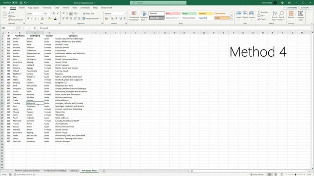Click the Percent Style icon
The image size is (314, 176).
coord(112,19)
